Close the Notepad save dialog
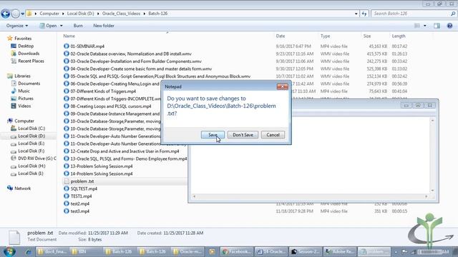This screenshot has height=257, width=458. click(x=282, y=86)
